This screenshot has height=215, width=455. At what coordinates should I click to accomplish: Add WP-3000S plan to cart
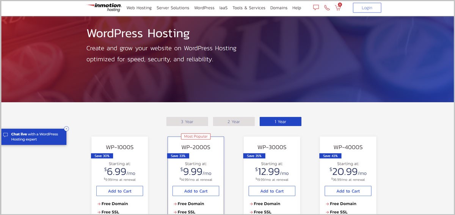coord(272,191)
